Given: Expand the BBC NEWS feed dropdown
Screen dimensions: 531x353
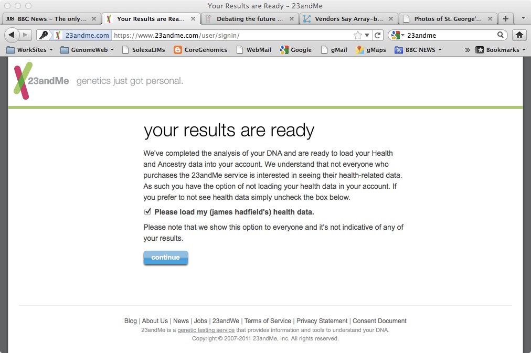Looking at the screenshot, I should (418, 50).
